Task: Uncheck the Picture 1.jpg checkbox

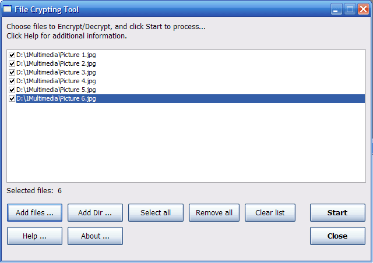Action: click(12, 55)
